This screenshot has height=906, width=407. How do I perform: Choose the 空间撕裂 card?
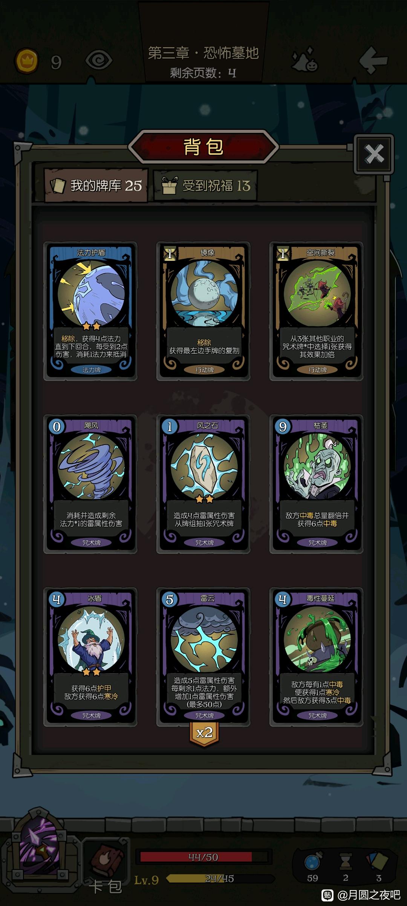click(x=317, y=311)
